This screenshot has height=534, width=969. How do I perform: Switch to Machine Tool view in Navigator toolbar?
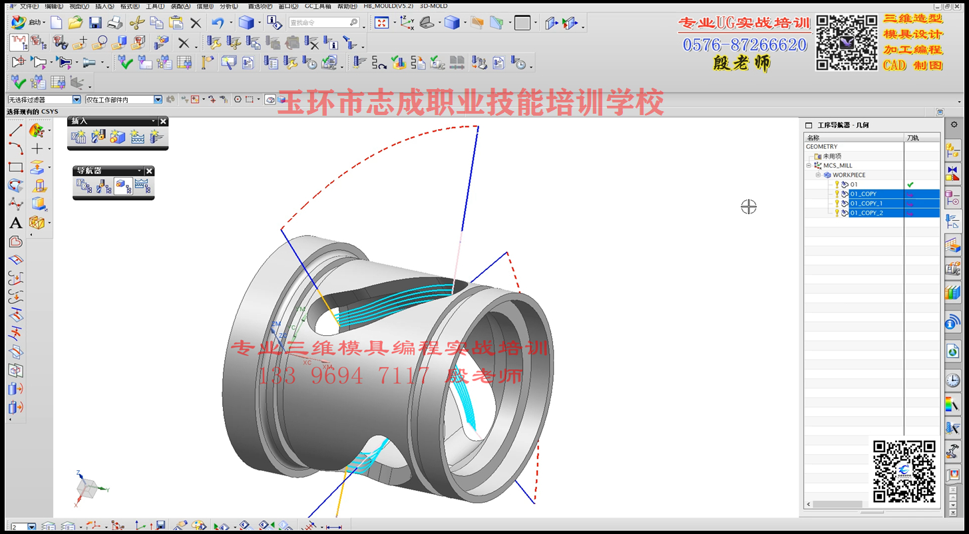104,186
